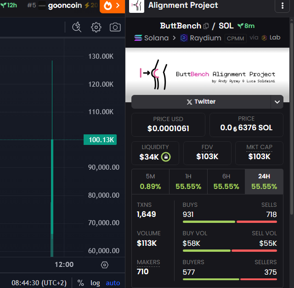Open the Twitter link button
294x288 pixels.
click(201, 102)
